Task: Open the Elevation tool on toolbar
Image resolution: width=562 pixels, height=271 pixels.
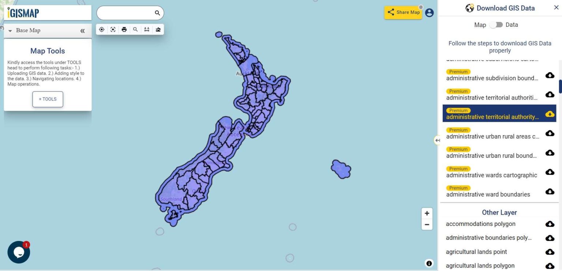Action: pyautogui.click(x=158, y=29)
